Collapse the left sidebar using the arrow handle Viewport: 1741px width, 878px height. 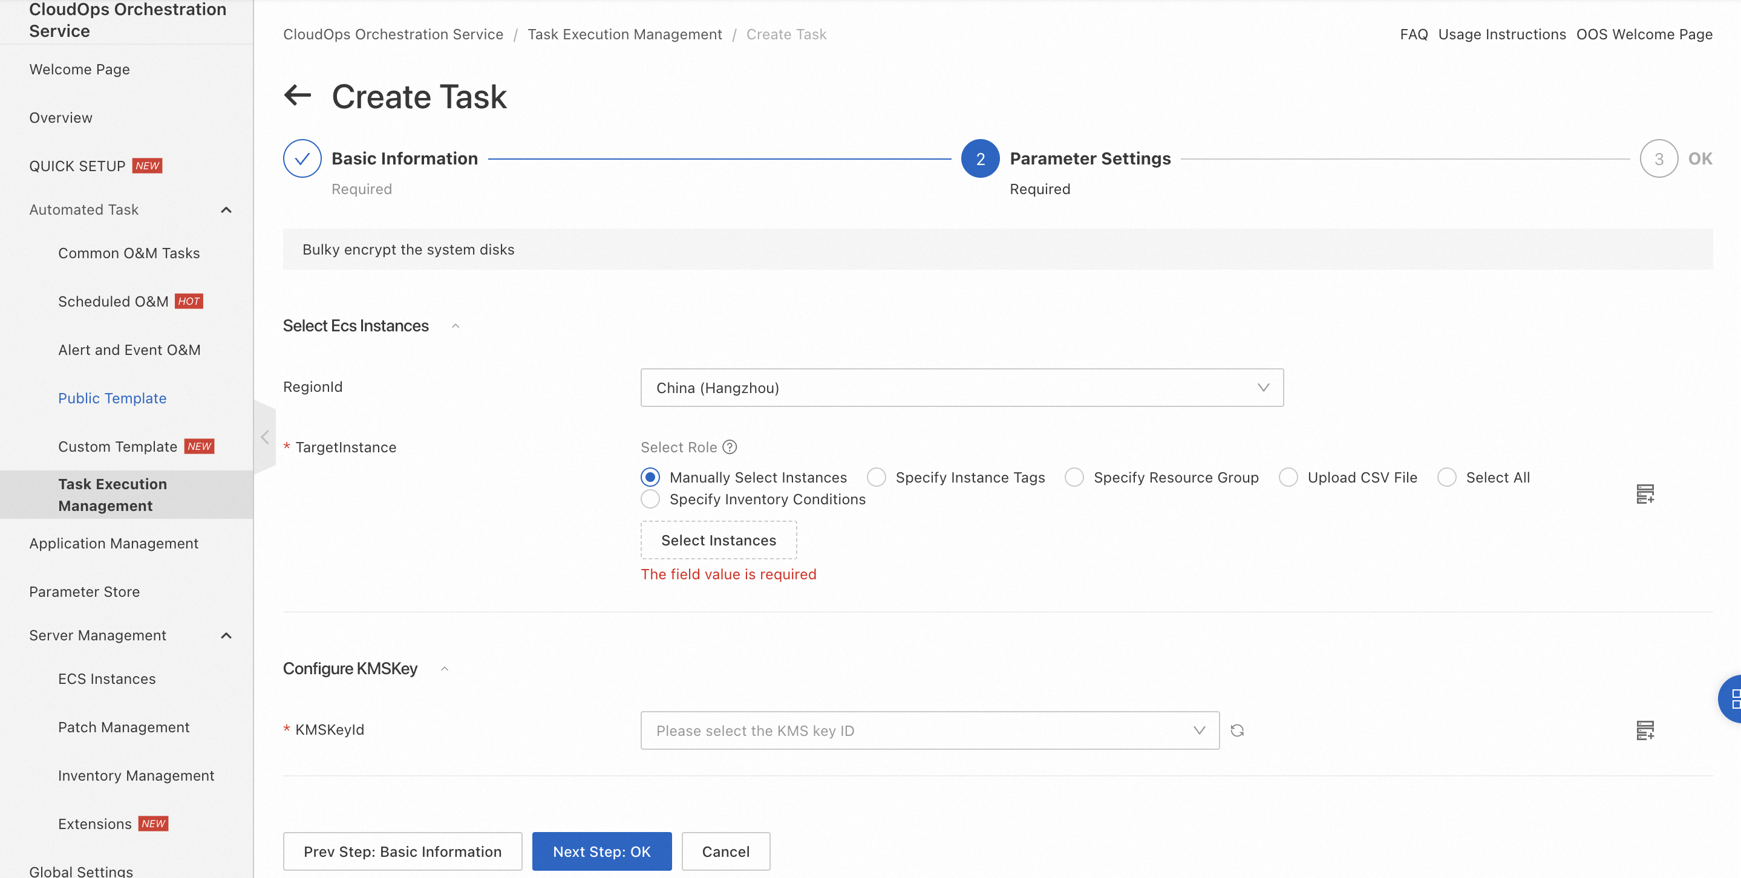(x=265, y=437)
